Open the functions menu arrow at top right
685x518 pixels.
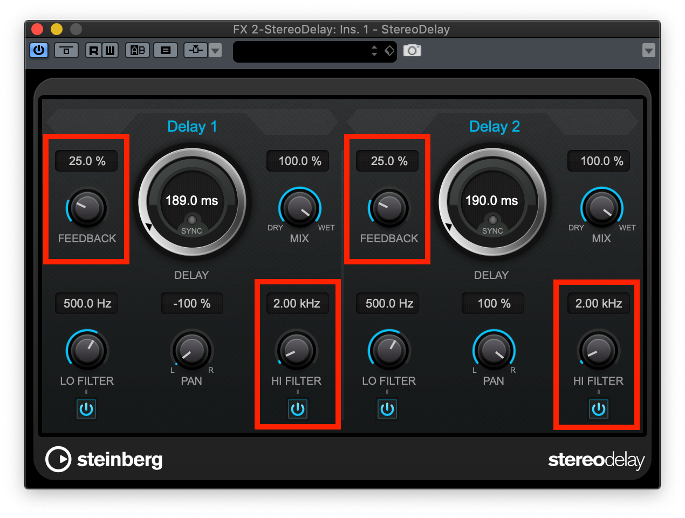(649, 51)
